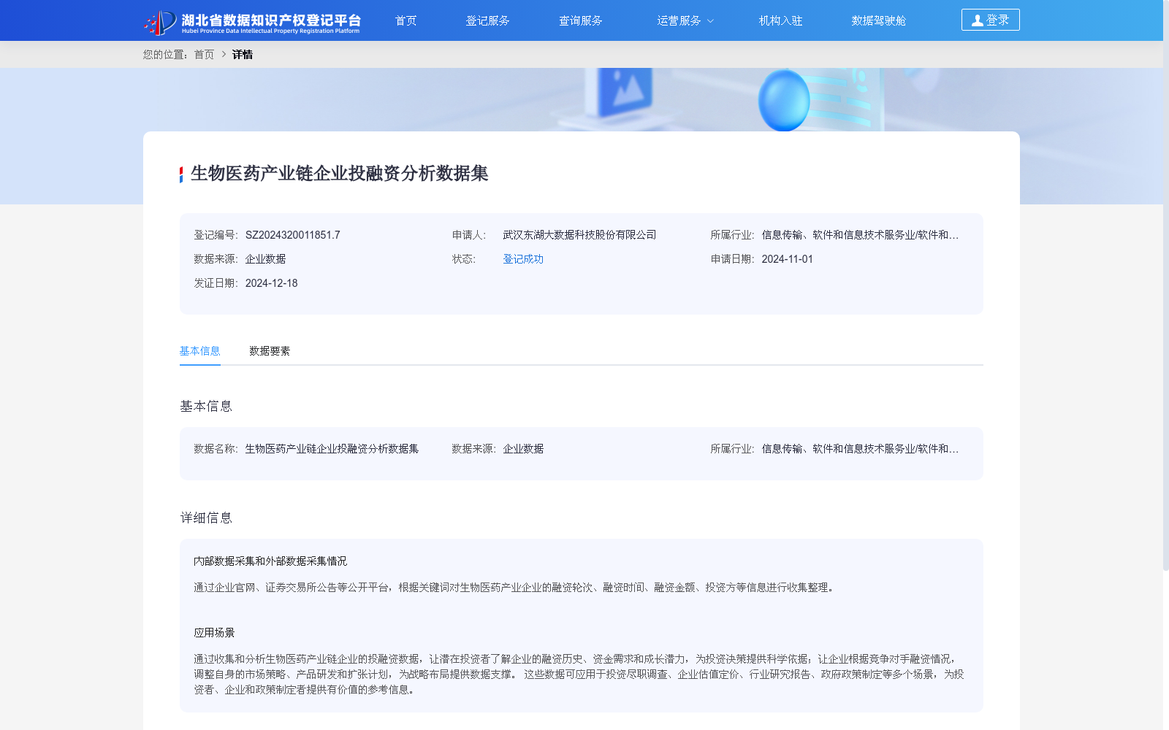1169x730 pixels.
Task: Click the red-blue title marker icon
Action: (181, 174)
